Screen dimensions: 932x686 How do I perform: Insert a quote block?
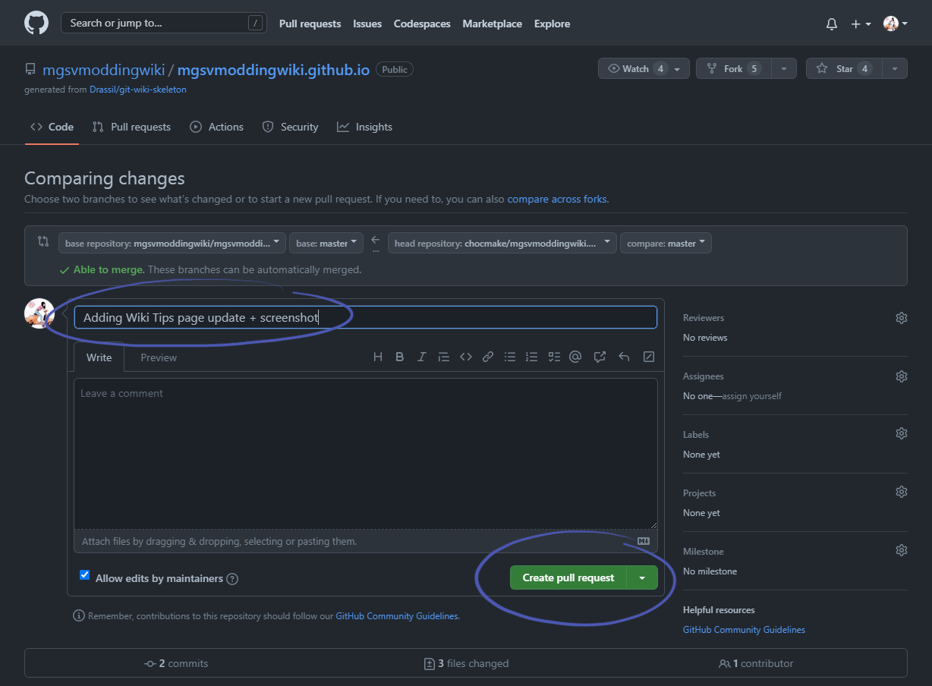click(444, 357)
